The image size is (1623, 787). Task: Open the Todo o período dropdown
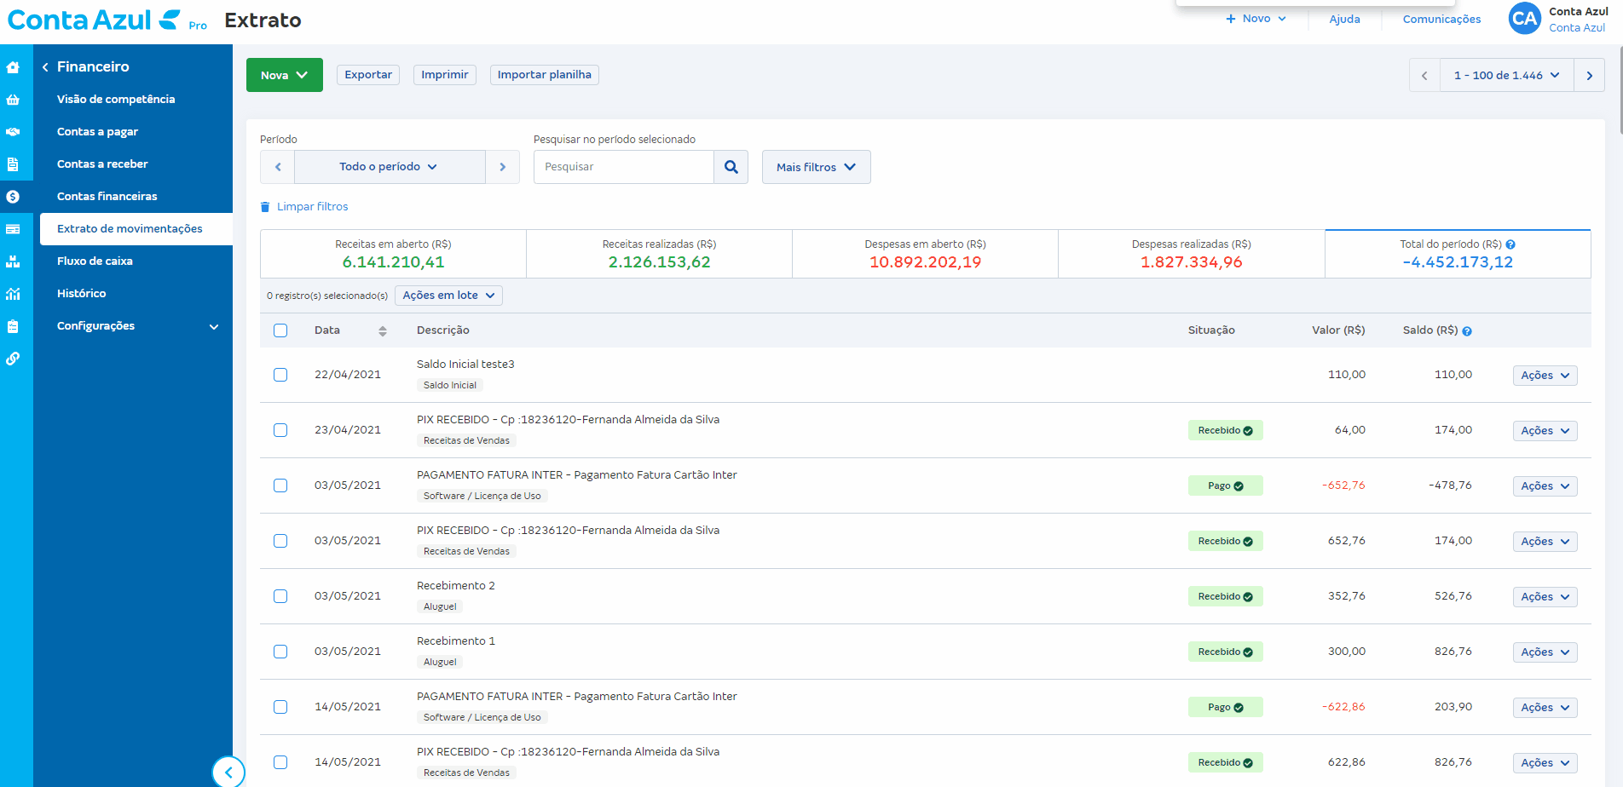click(389, 167)
